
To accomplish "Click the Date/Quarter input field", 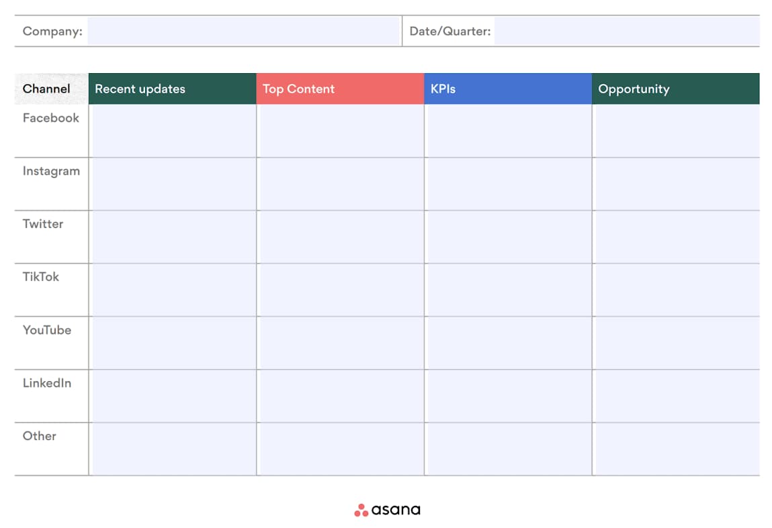I will point(626,32).
